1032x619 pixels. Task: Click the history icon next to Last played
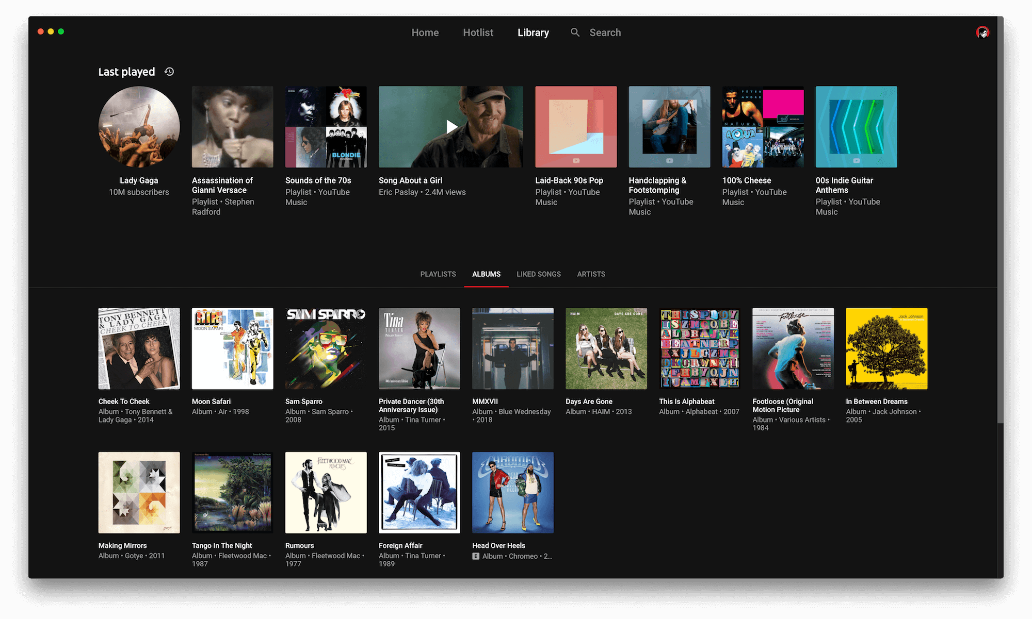coord(169,72)
